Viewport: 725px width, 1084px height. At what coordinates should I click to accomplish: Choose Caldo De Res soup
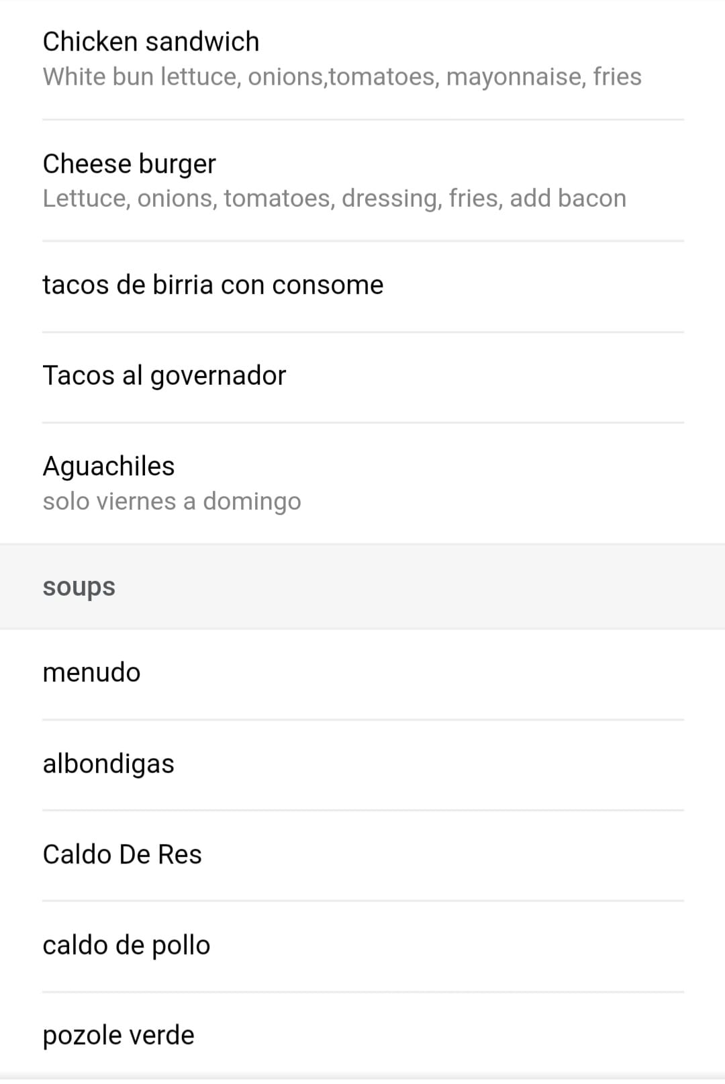(x=122, y=854)
